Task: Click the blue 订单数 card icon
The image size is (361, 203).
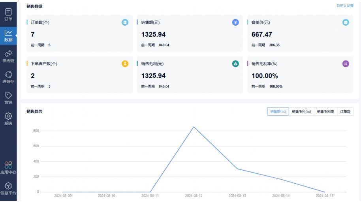Action: [125, 23]
